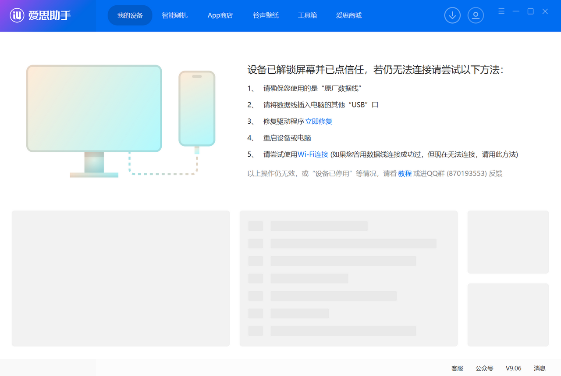Image resolution: width=561 pixels, height=376 pixels.
Task: Click the user account profile icon
Action: pyautogui.click(x=476, y=15)
